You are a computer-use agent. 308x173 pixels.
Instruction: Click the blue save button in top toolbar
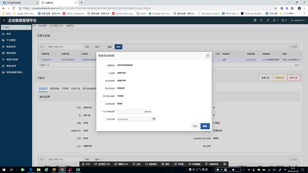(118, 47)
